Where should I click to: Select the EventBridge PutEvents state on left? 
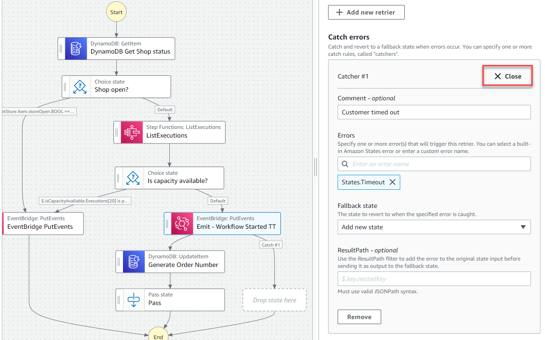(x=43, y=223)
